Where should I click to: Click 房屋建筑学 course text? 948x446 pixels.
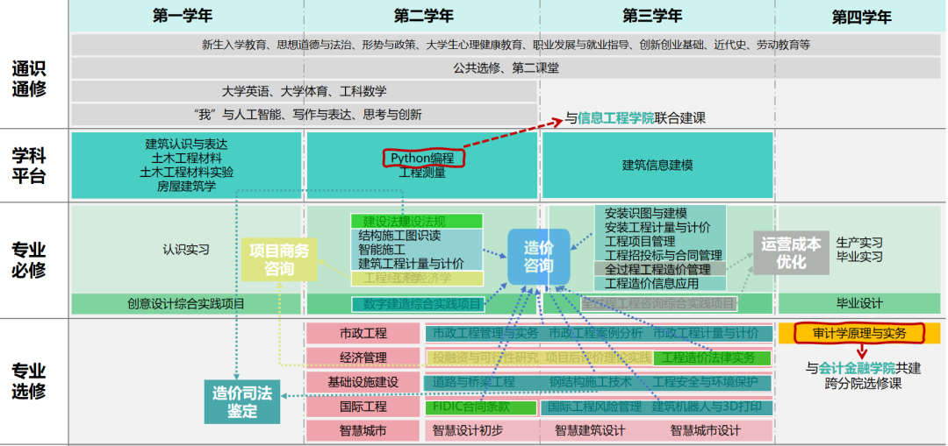tap(186, 186)
